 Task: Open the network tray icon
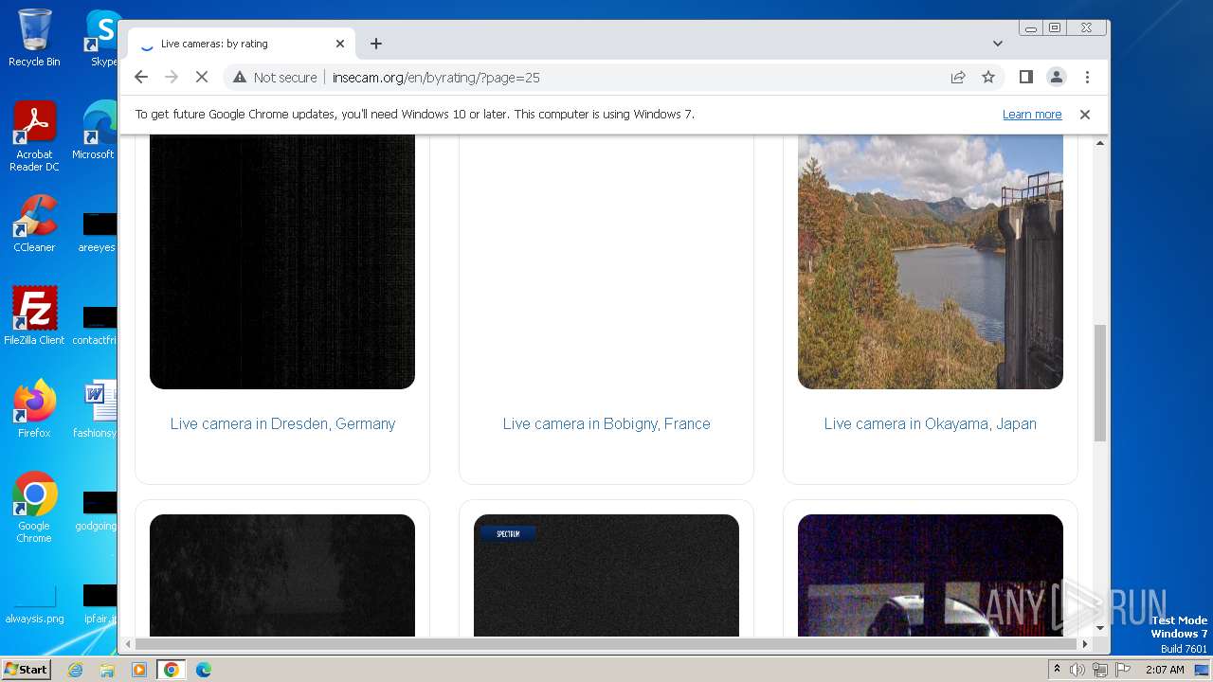pos(1099,670)
